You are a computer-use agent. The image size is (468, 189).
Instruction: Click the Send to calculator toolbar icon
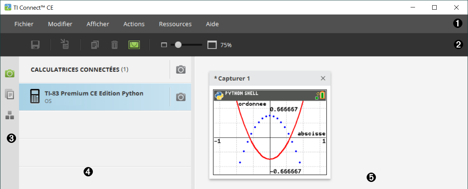(x=65, y=45)
